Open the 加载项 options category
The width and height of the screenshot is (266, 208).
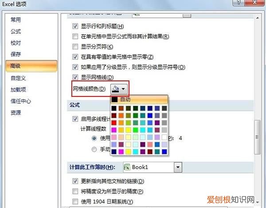pos(18,90)
